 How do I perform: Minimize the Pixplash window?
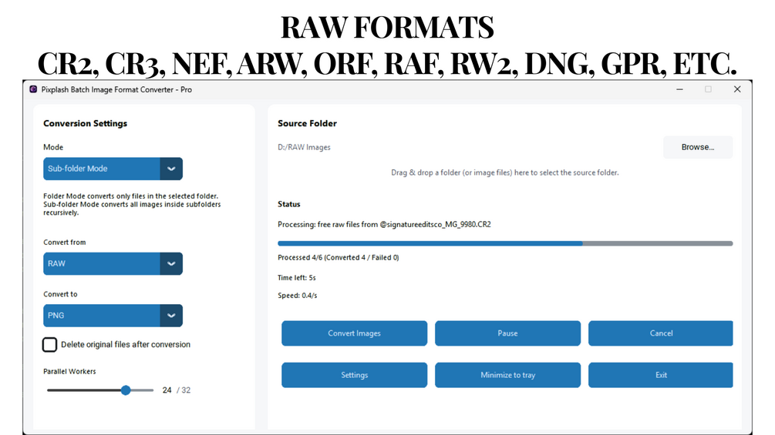[679, 89]
